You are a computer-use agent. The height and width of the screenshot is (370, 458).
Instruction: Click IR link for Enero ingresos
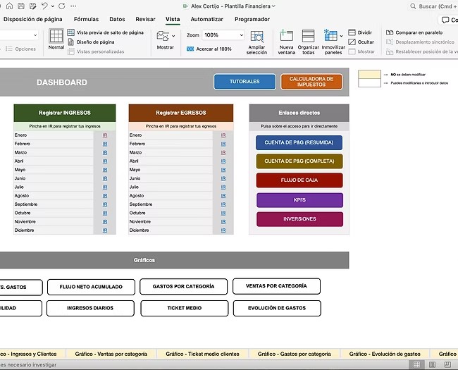click(104, 135)
